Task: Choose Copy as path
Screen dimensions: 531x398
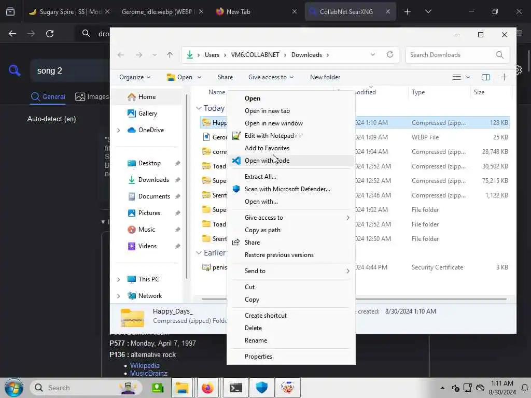Action: [x=262, y=230]
